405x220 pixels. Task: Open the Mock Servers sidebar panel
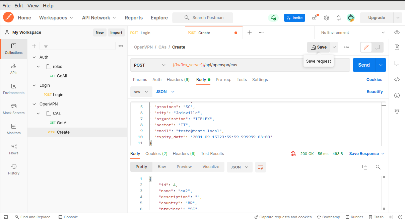(14, 109)
